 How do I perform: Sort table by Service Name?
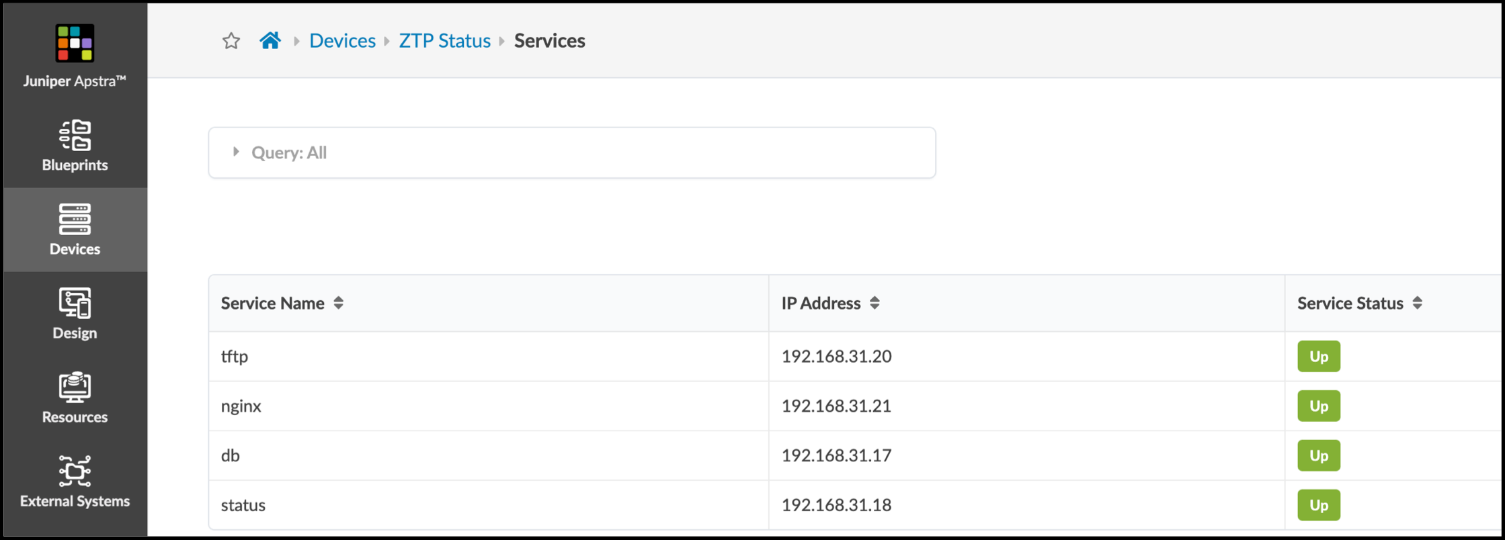[339, 304]
